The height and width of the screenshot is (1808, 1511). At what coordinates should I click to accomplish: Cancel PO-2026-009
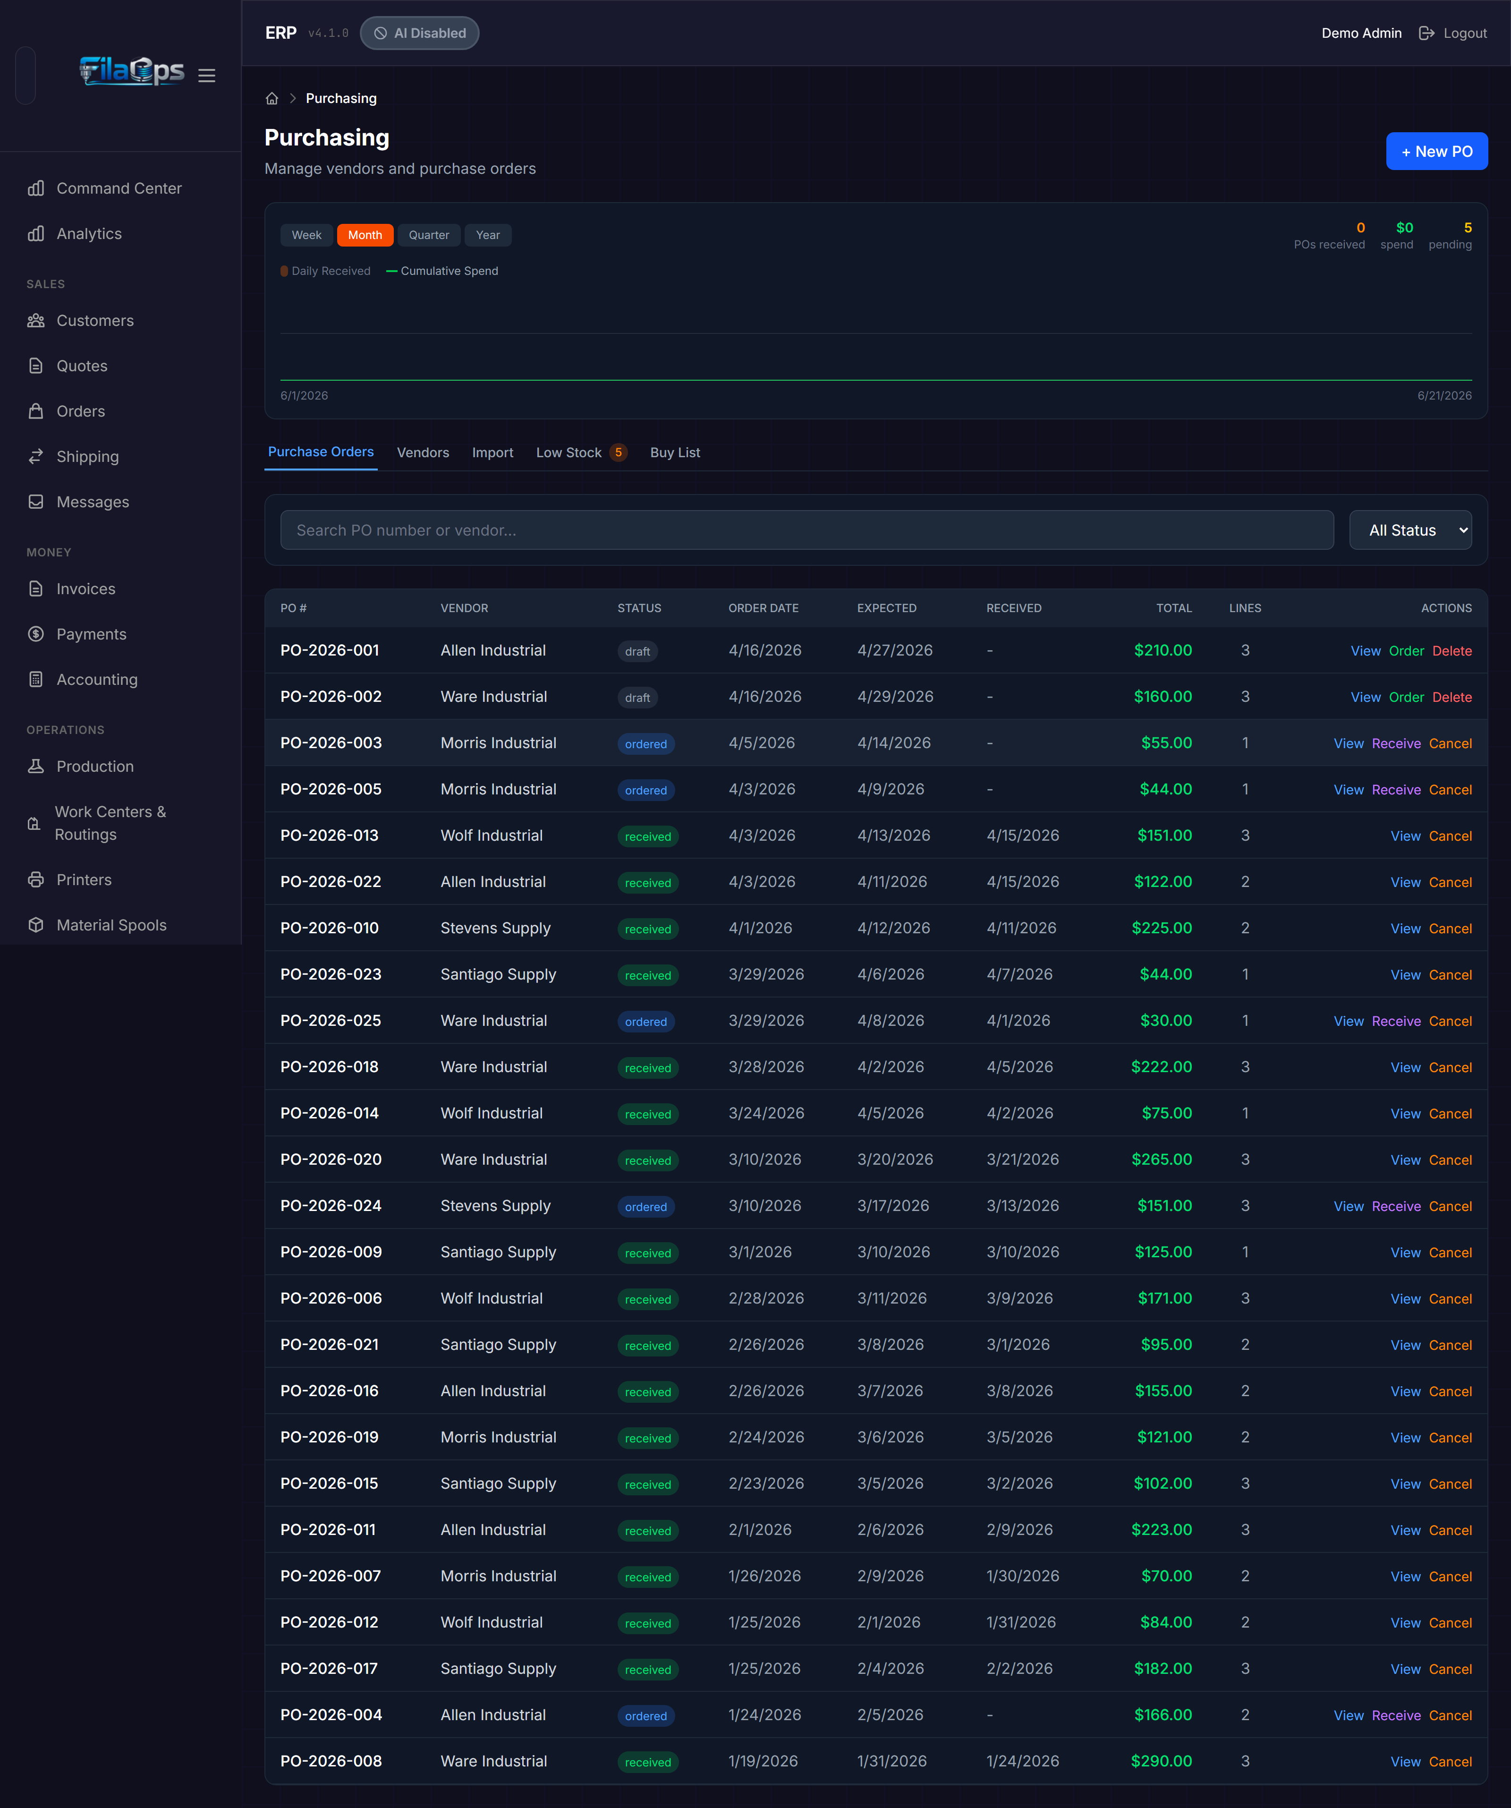click(x=1450, y=1253)
